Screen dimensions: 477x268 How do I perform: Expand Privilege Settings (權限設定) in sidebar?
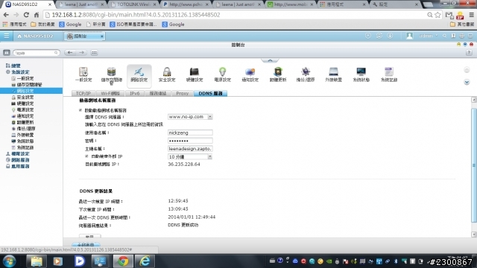[18, 154]
